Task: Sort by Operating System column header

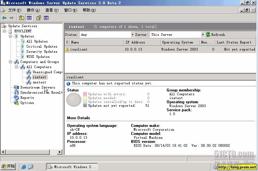Action: (x=180, y=42)
